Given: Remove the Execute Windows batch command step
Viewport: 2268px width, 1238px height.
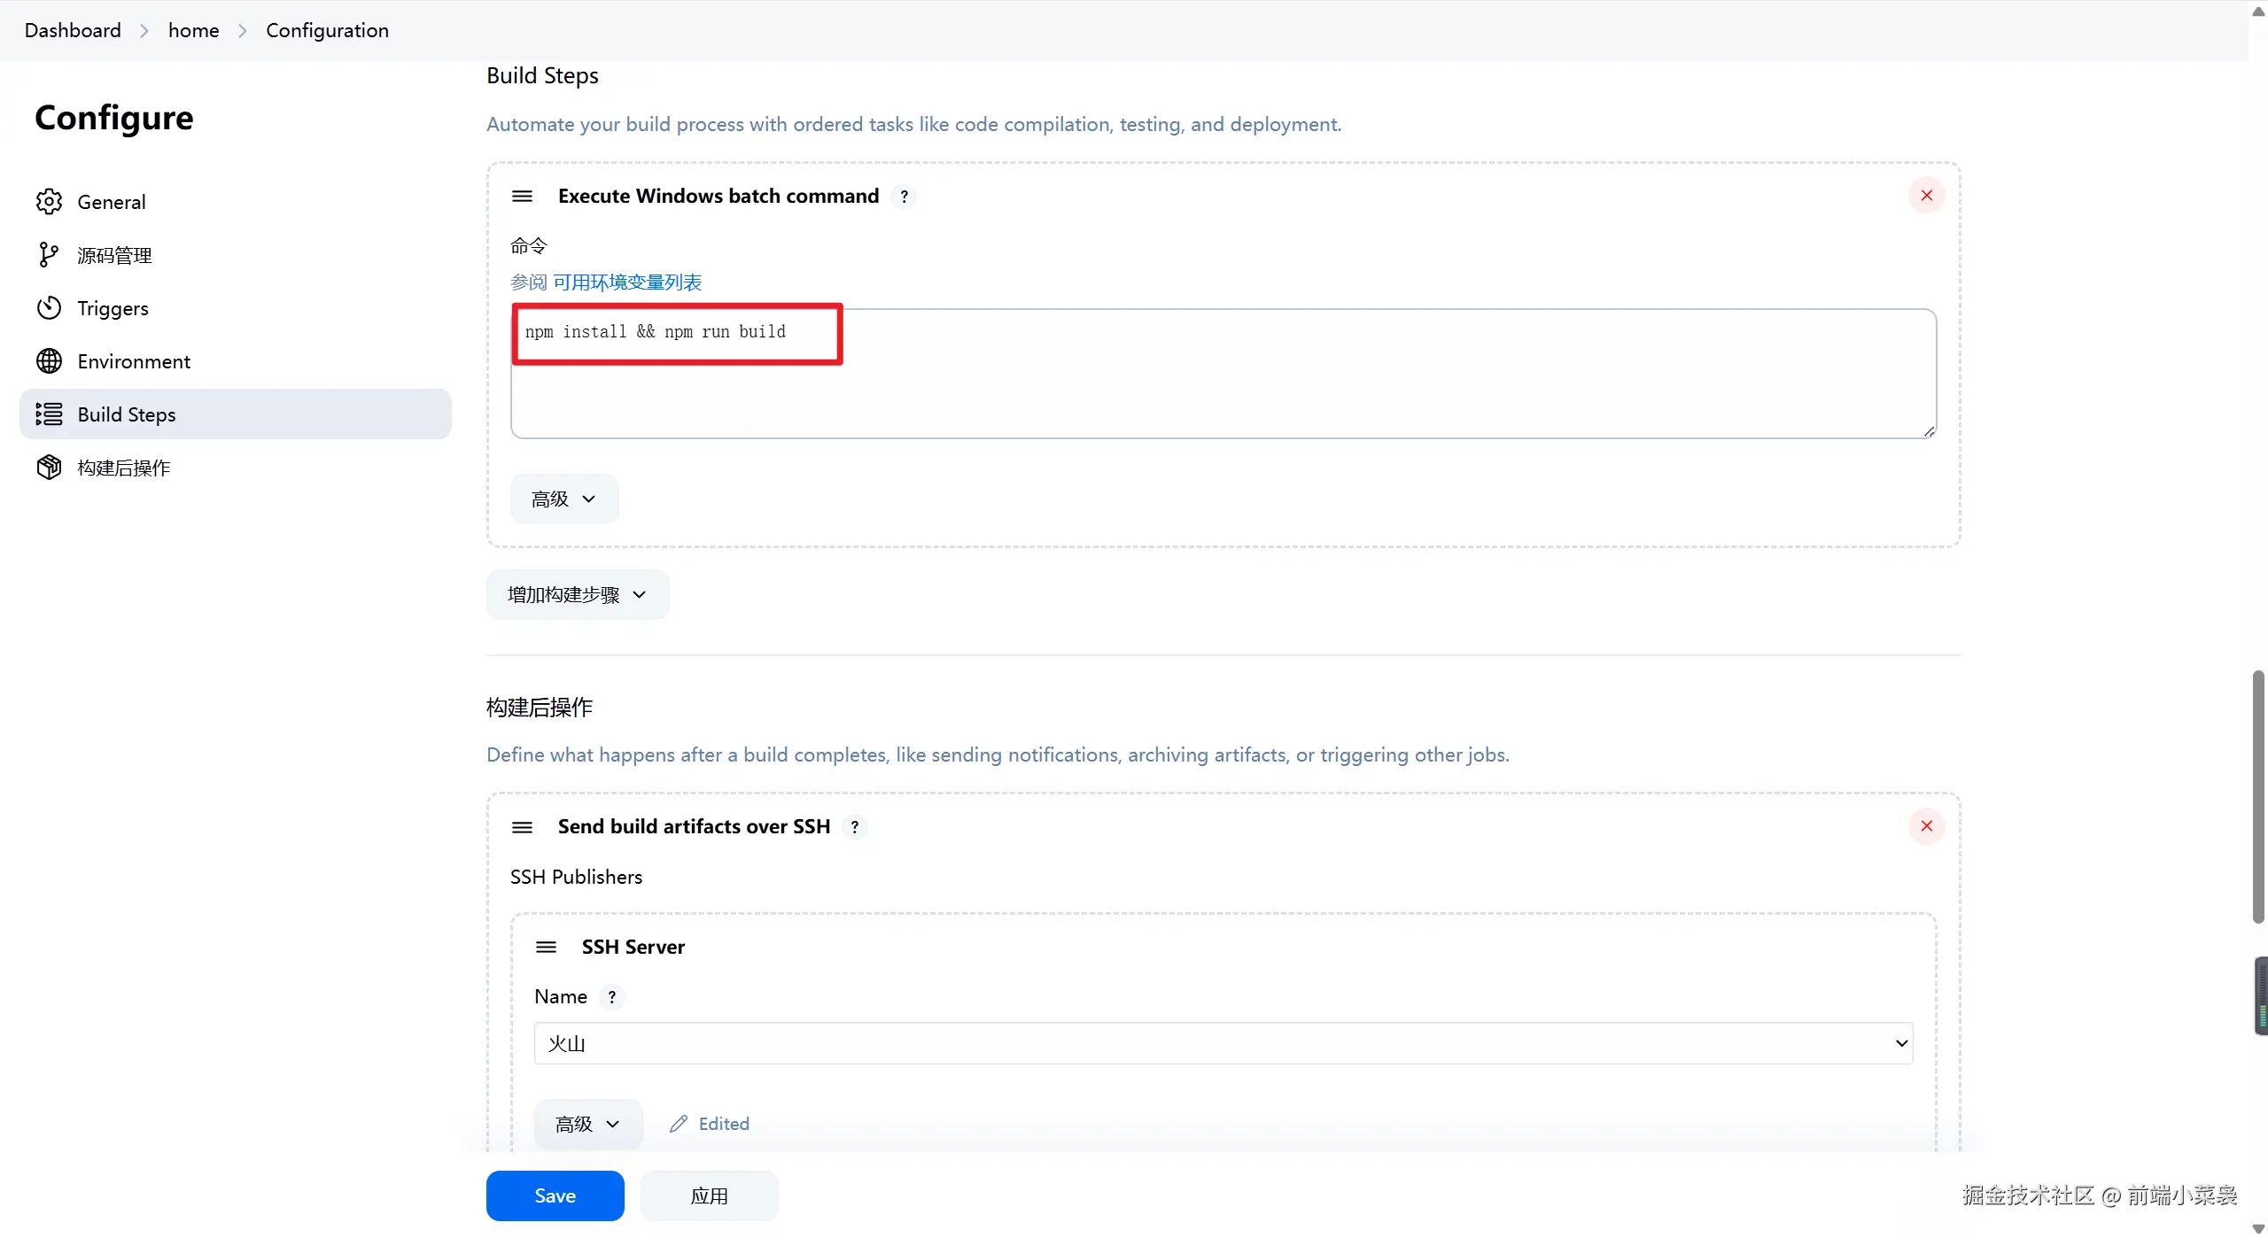Looking at the screenshot, I should 1926,196.
